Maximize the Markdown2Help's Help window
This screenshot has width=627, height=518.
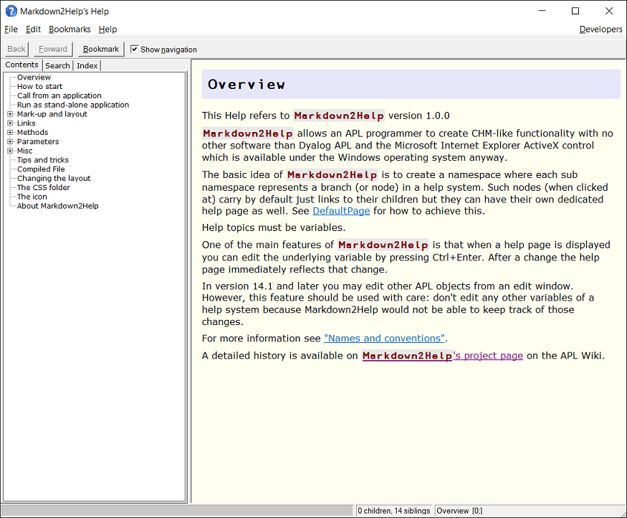pos(575,11)
